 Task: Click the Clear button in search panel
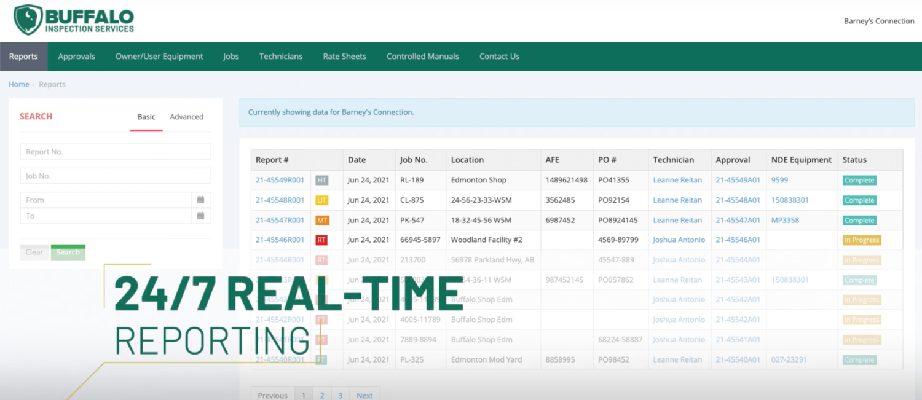34,252
